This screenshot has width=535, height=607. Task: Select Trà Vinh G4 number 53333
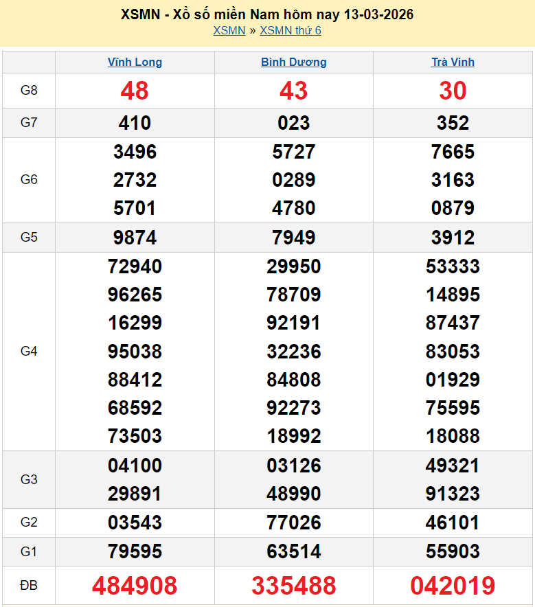tap(453, 266)
